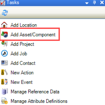105x105 pixels.
Task: Click the database icon for Manage Reference Data
Action: [x=5, y=91]
